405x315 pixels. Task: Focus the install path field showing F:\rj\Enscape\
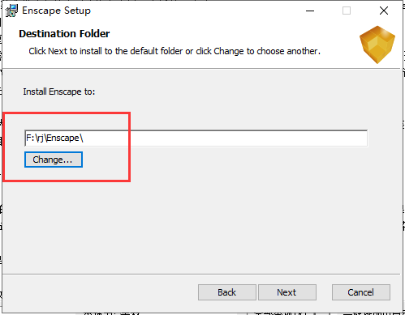pyautogui.click(x=196, y=138)
